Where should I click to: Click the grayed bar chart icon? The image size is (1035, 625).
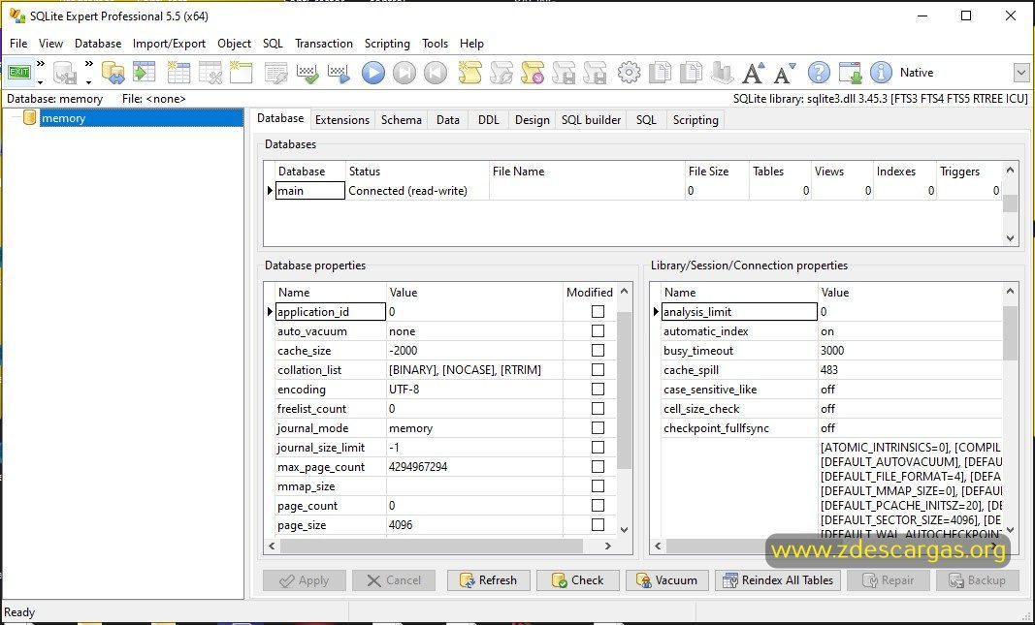click(x=722, y=73)
